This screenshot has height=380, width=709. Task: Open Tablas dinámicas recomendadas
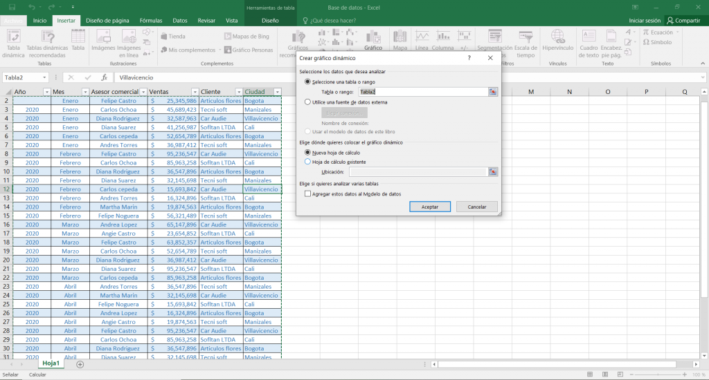[x=47, y=43]
